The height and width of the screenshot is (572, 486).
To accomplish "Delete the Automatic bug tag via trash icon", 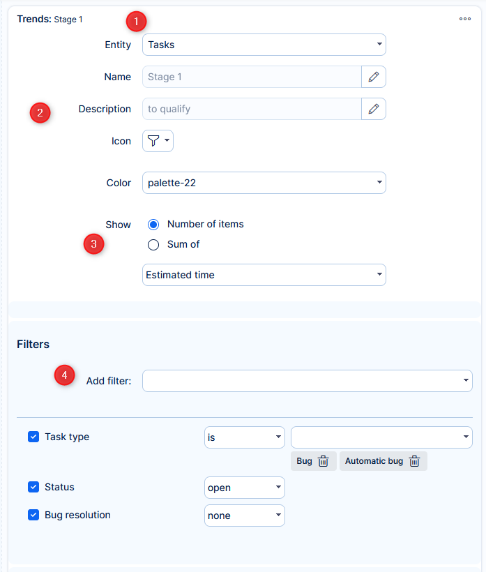I will point(414,461).
